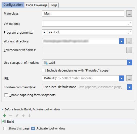137x134 pixels.
Task: Expand the Program arguments field editor
Action: 129,32
